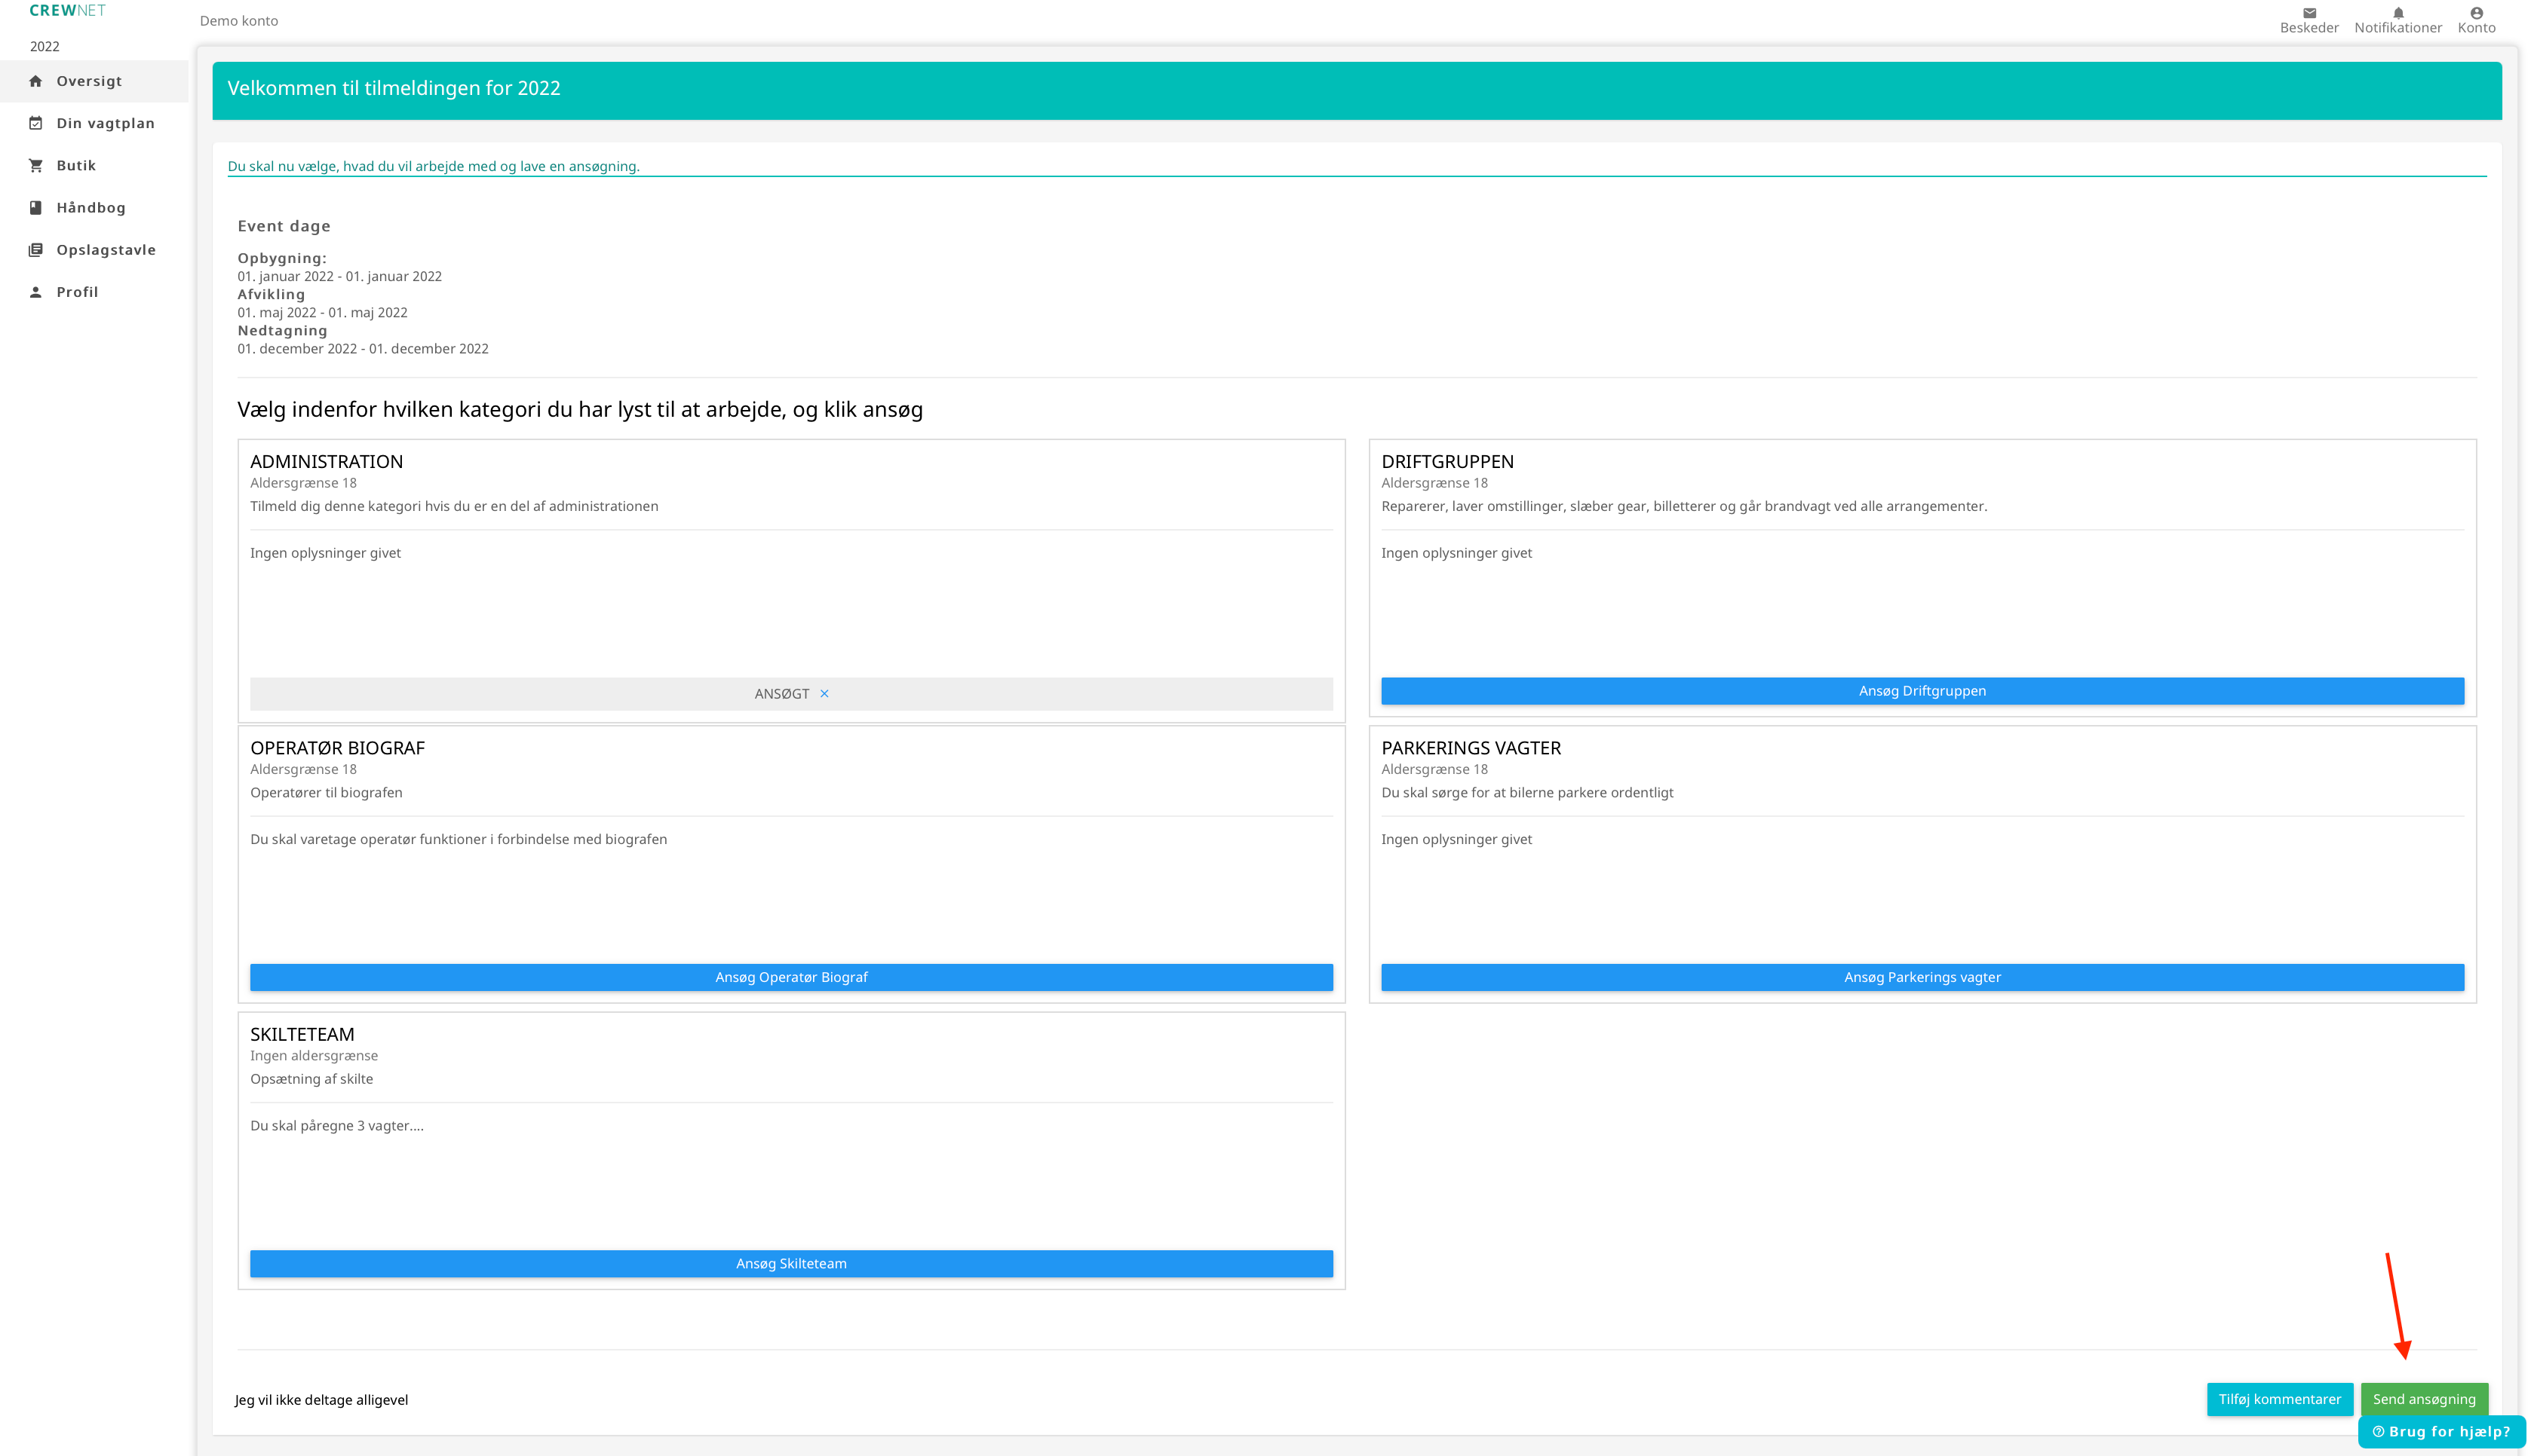Click 'Ingen aldersgrænse' text in Skilteteam card
The image size is (2534, 1456).
pos(314,1056)
